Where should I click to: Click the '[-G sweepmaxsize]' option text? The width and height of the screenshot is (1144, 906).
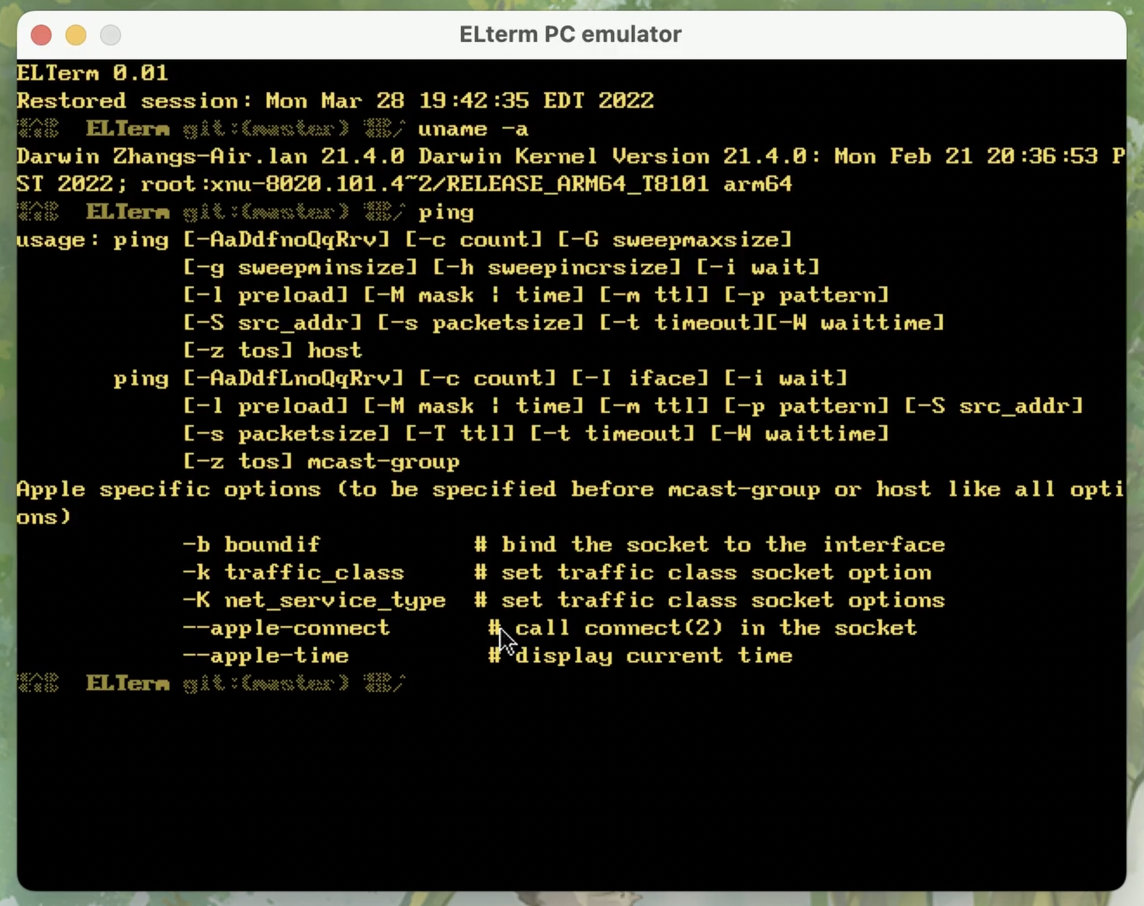(675, 240)
